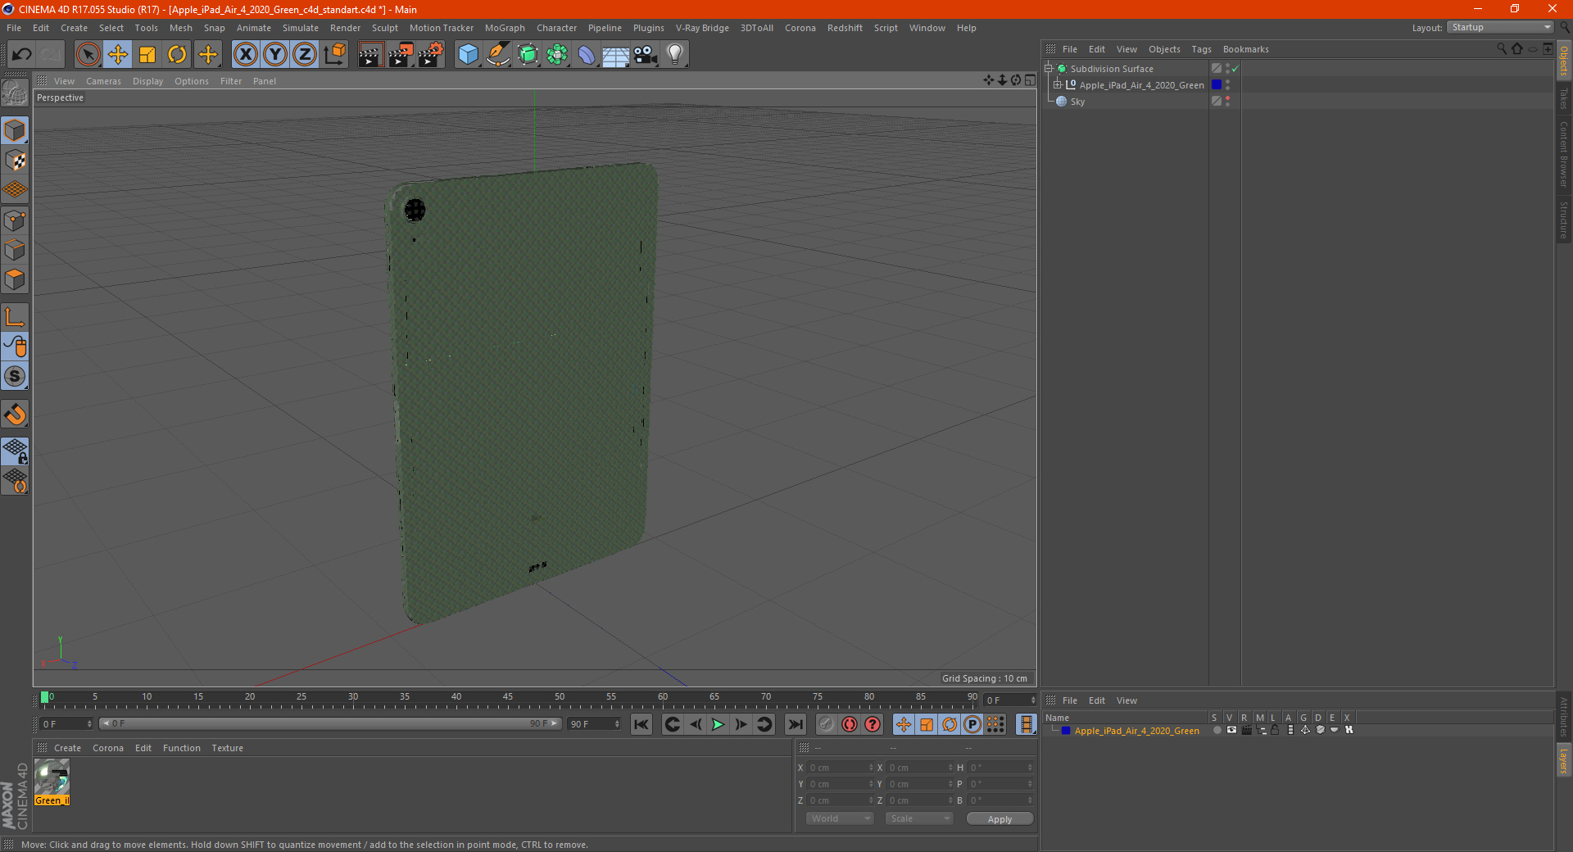Click the coordinate system icon

334,55
